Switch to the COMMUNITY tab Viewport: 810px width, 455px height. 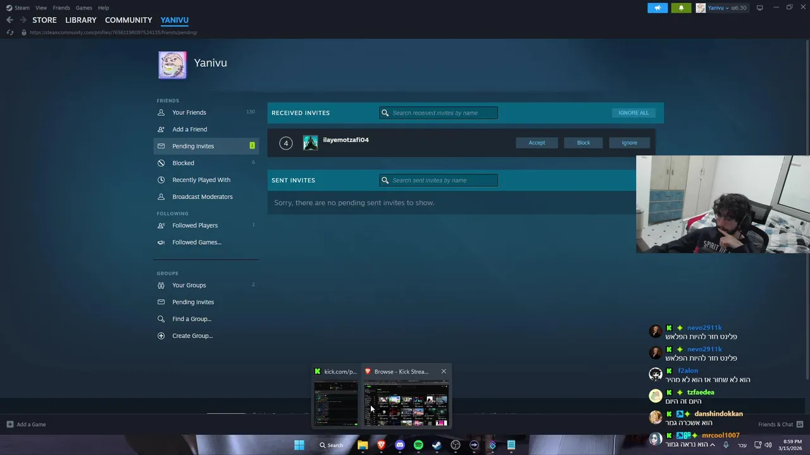tap(128, 20)
